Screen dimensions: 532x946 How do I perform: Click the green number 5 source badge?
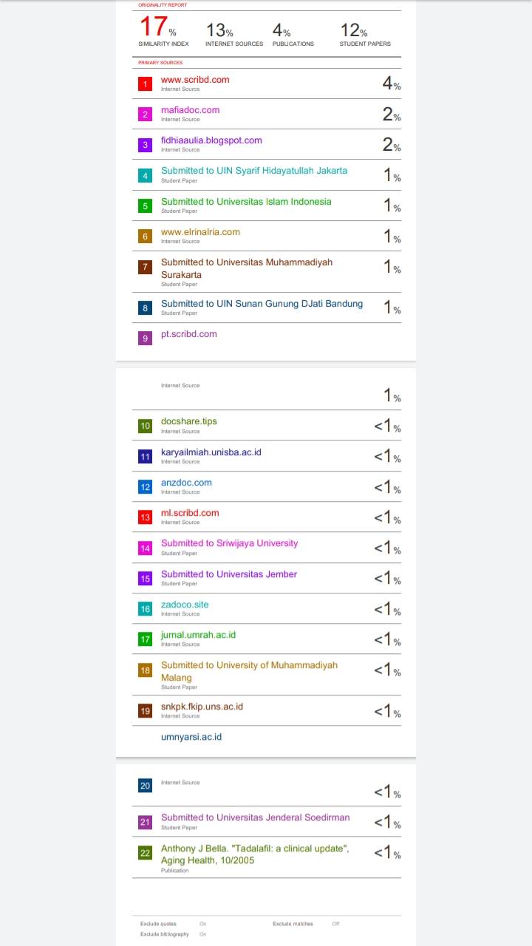(146, 206)
